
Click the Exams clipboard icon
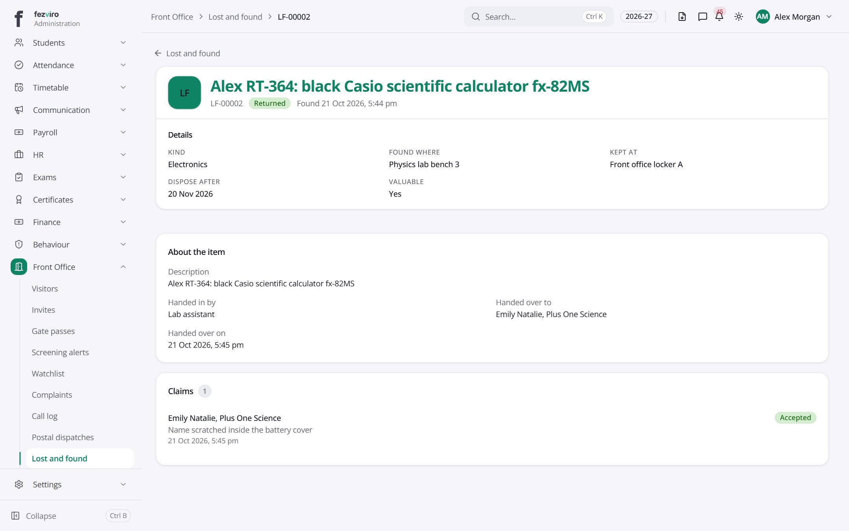tap(19, 177)
